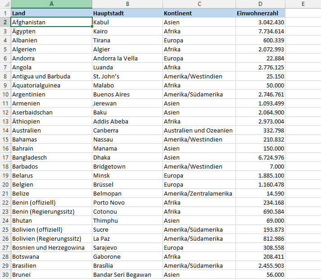Select the cell 'St. John's'

(x=127, y=76)
